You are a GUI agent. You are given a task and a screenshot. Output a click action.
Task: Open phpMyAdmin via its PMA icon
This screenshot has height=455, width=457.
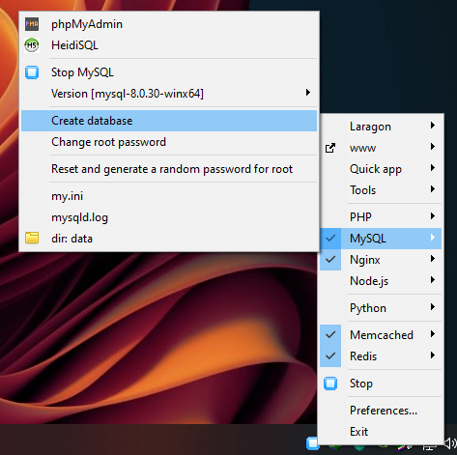point(32,24)
